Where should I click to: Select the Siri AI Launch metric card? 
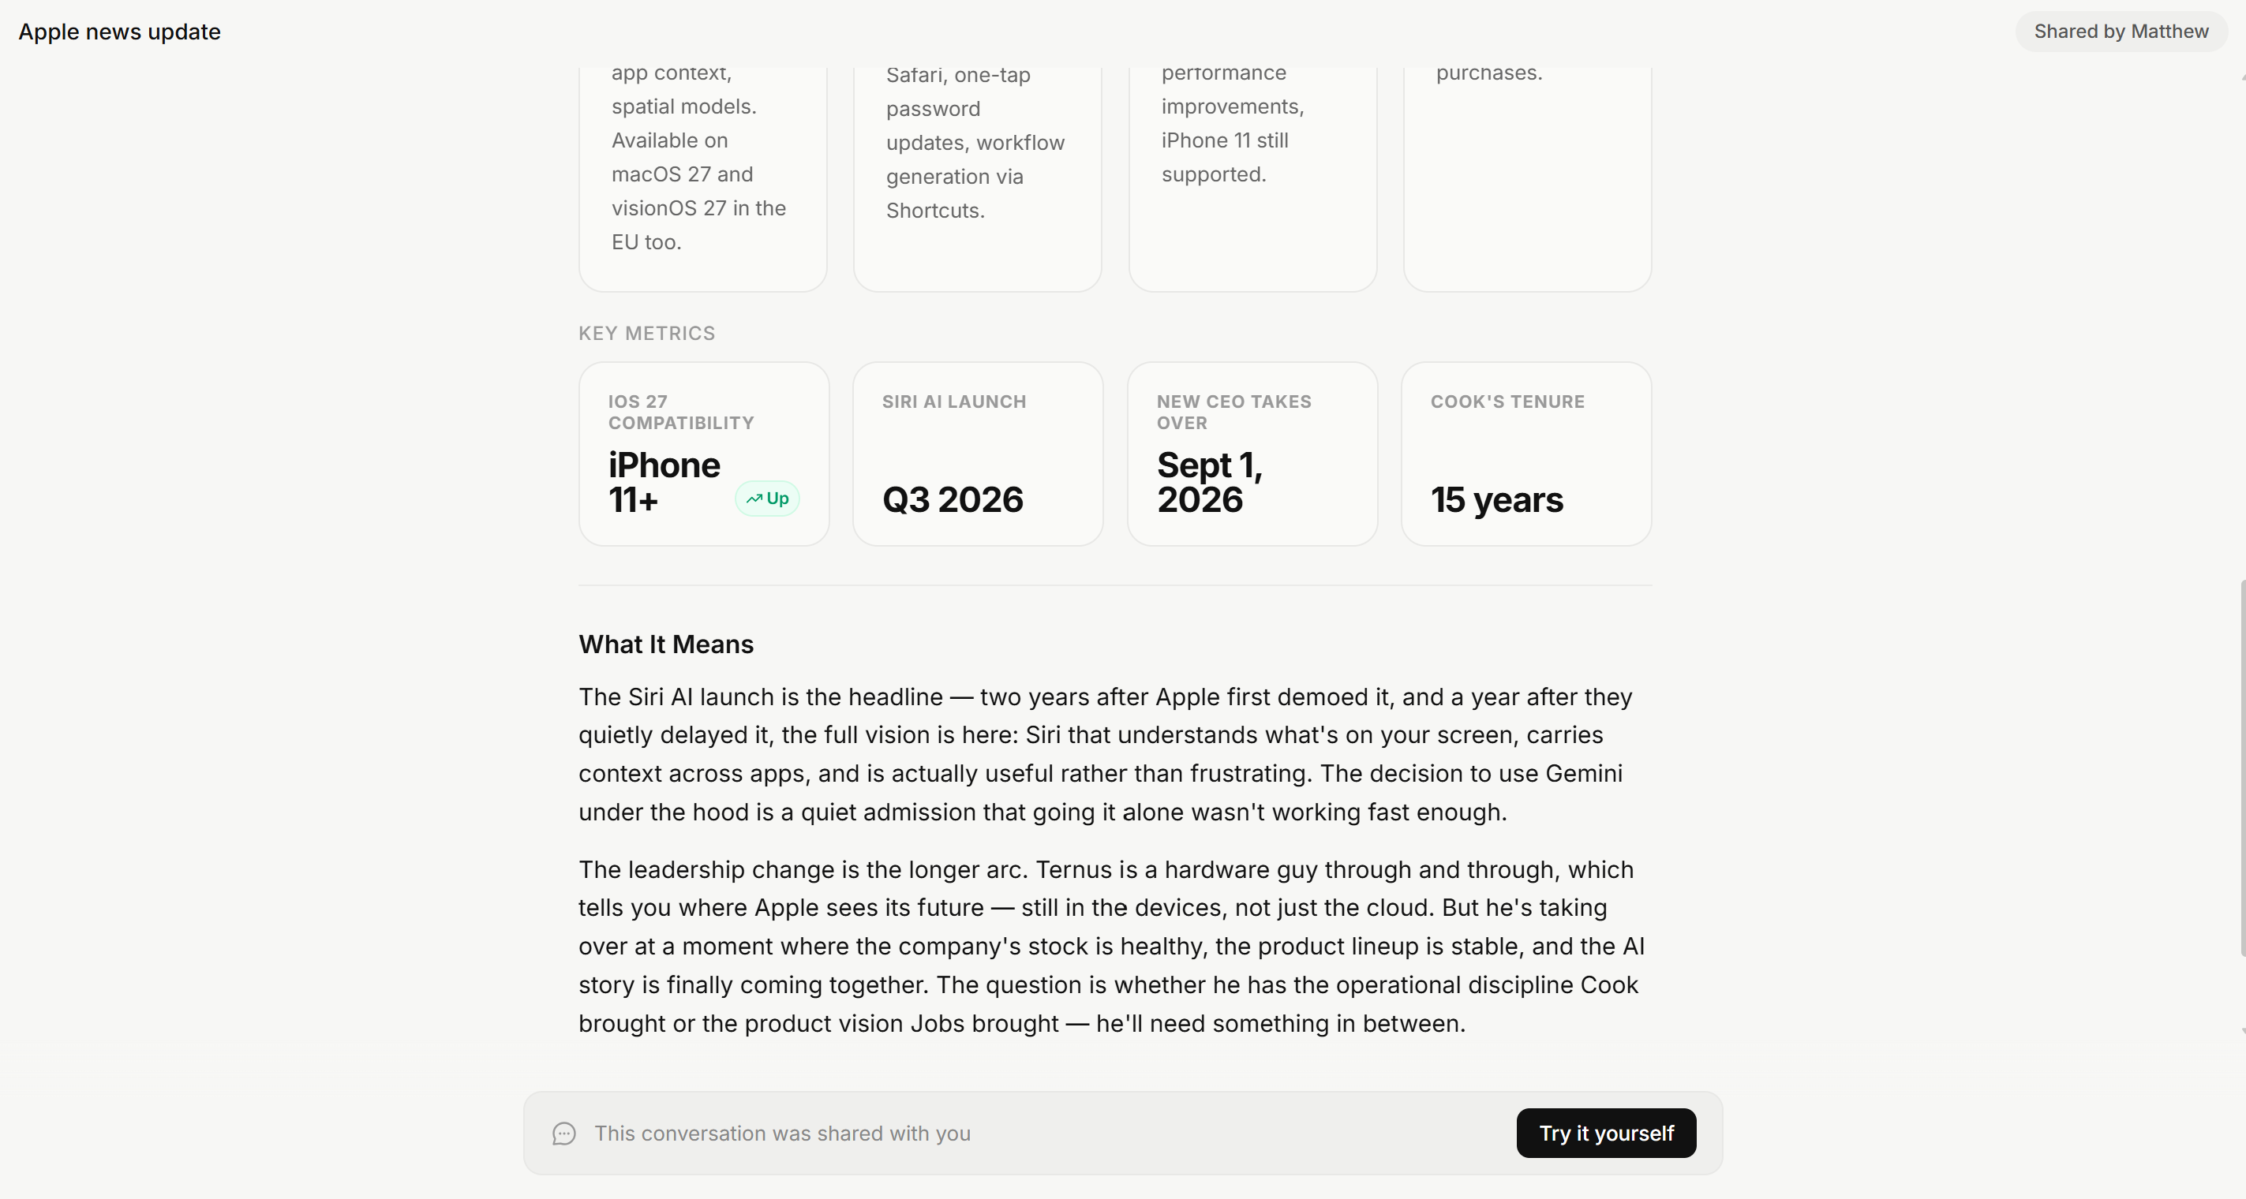(x=977, y=454)
